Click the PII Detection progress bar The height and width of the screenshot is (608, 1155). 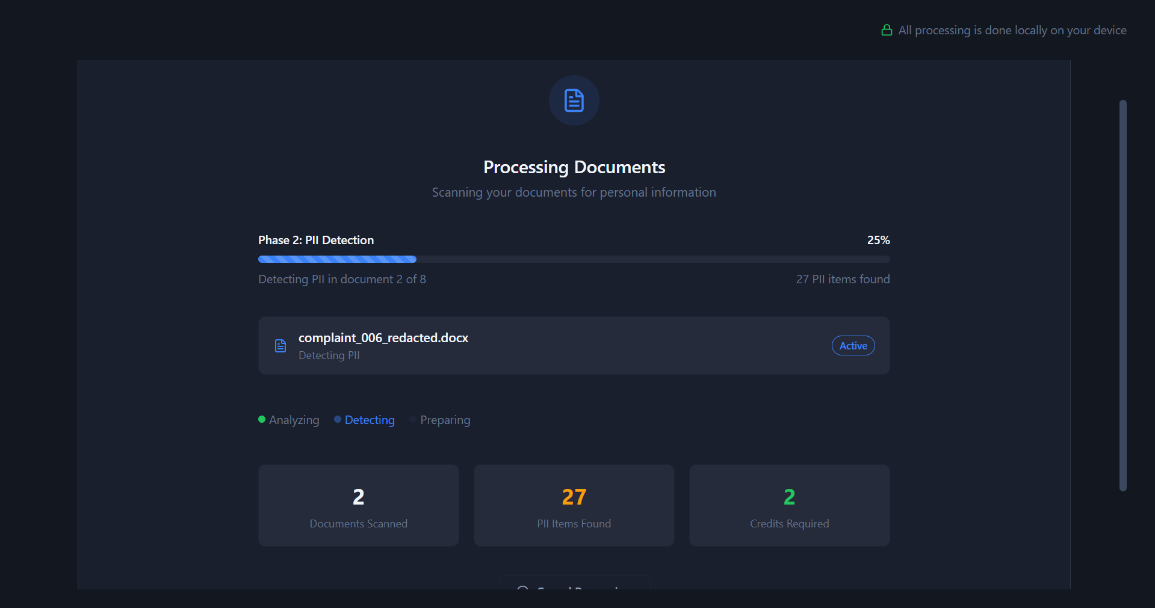pos(574,259)
